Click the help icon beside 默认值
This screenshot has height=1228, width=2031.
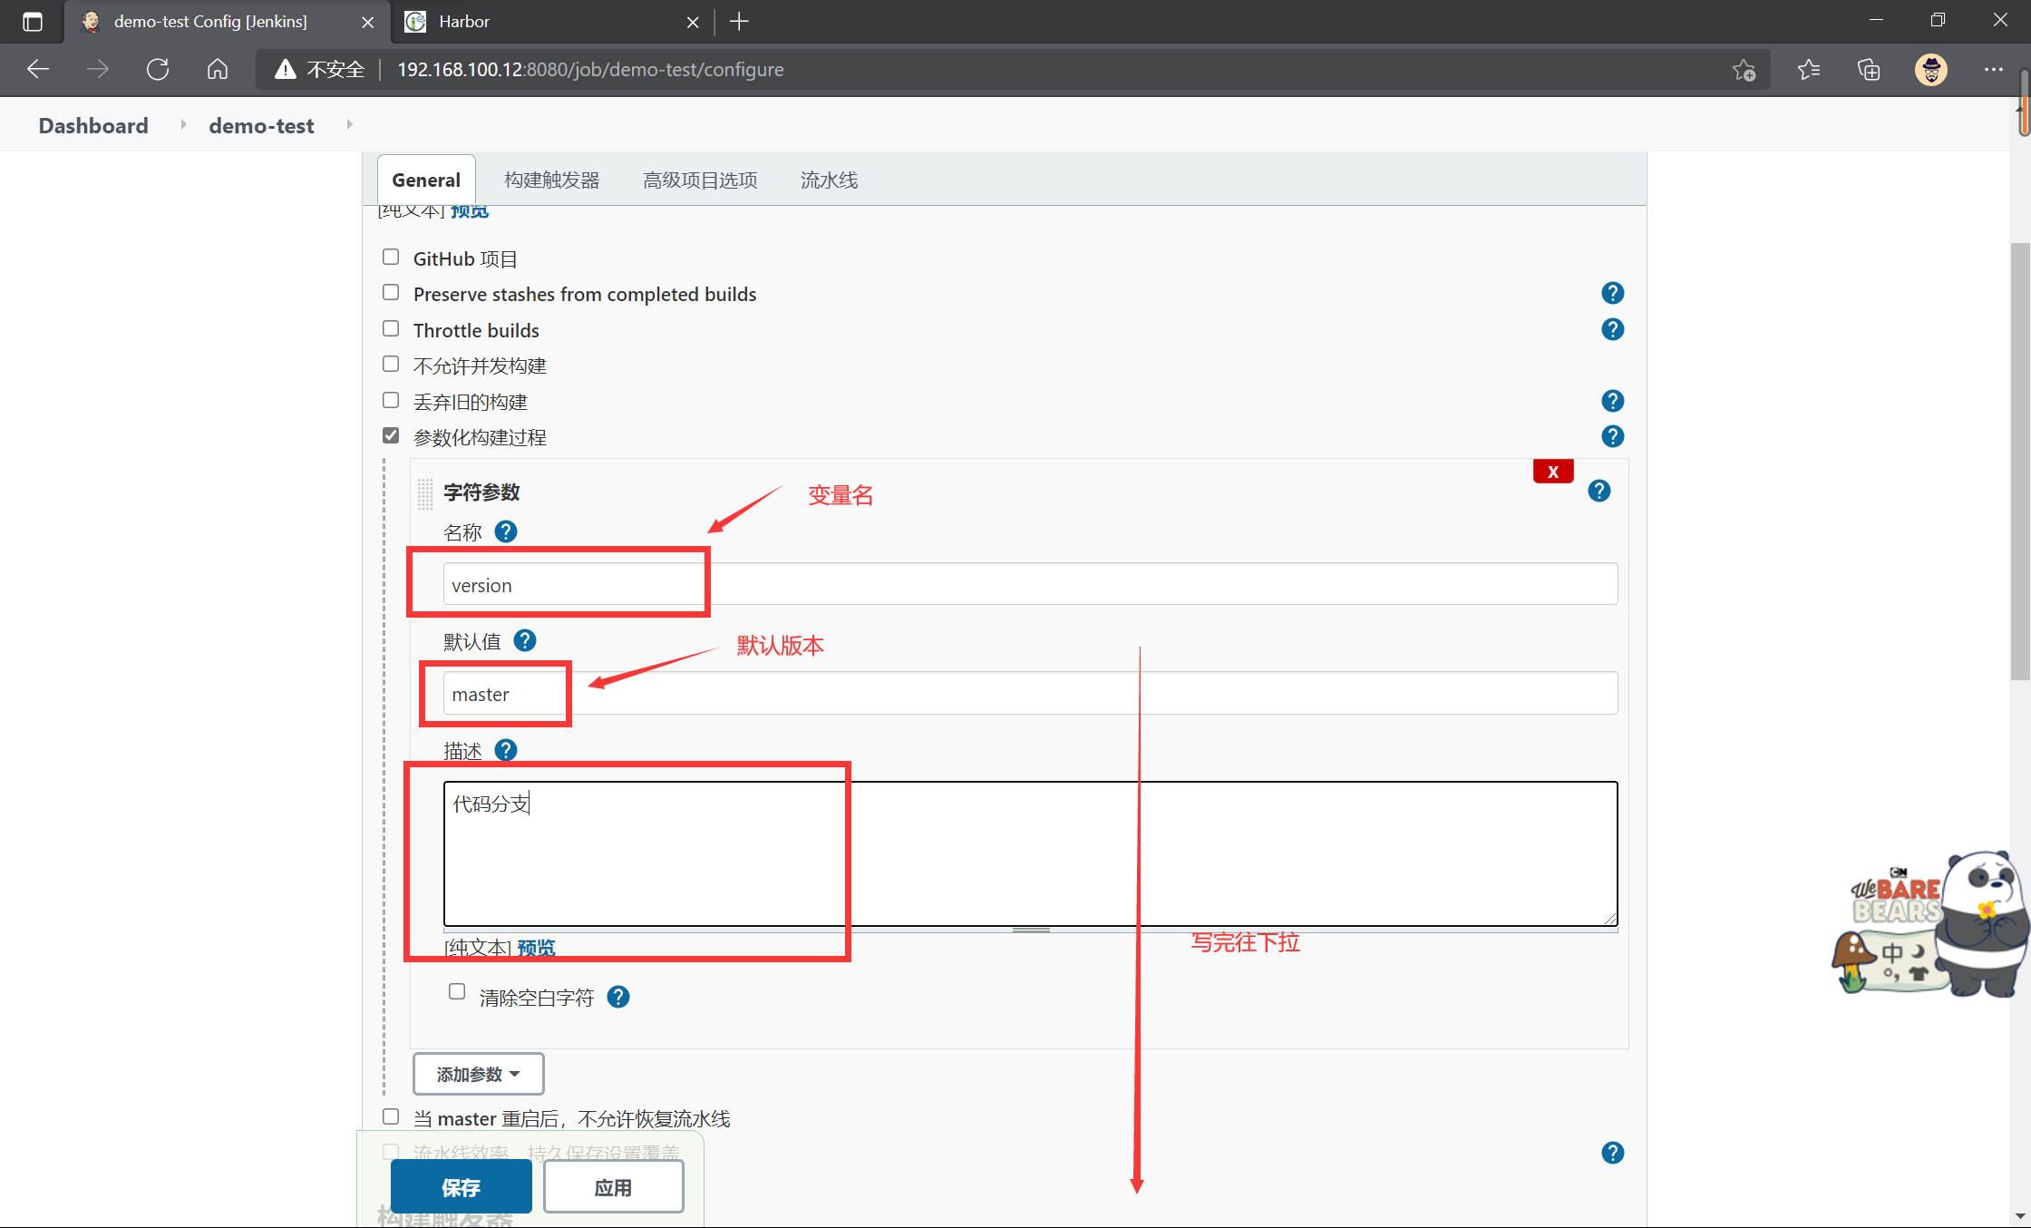(524, 640)
